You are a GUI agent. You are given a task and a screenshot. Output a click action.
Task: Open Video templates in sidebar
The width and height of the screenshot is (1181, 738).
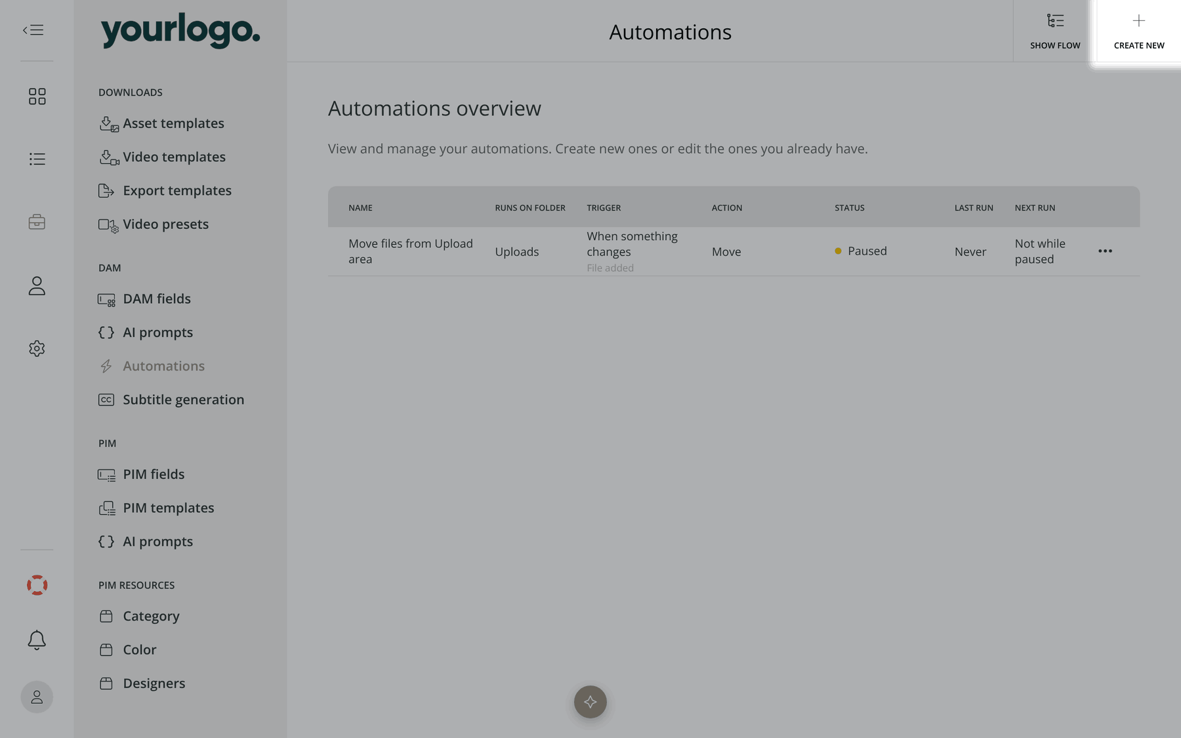point(162,157)
